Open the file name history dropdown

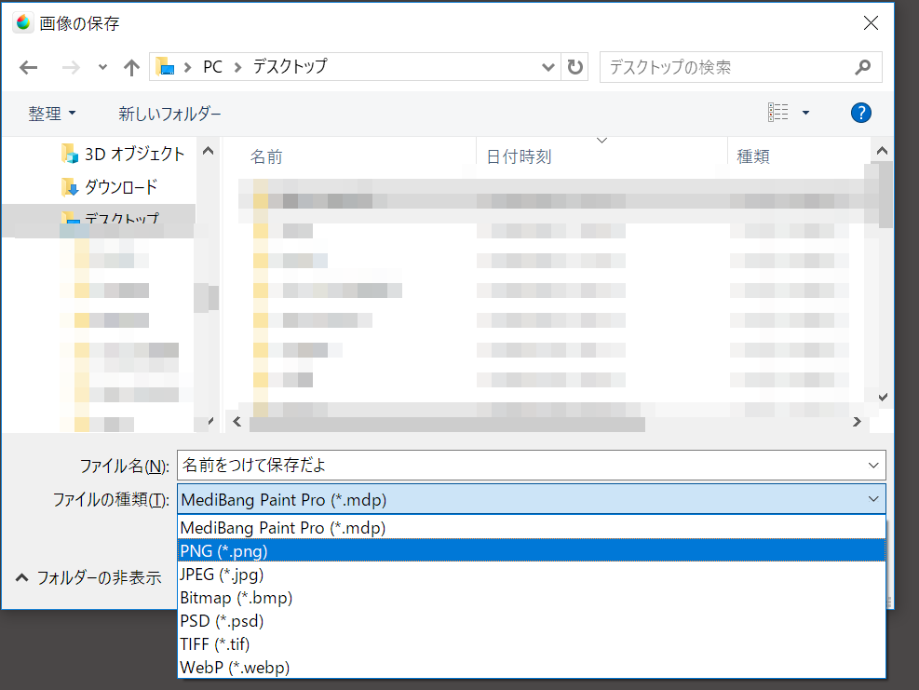(x=873, y=466)
